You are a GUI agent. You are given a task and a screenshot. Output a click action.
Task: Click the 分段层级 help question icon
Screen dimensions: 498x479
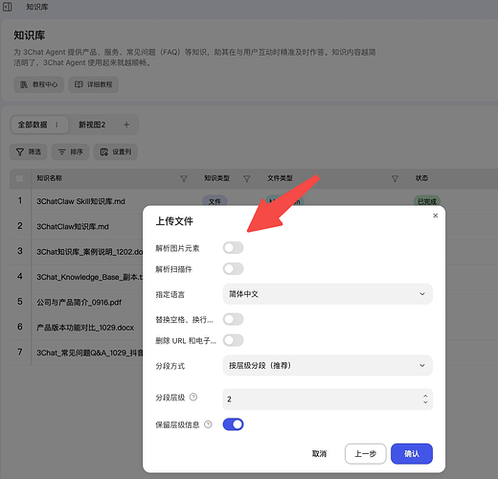[193, 397]
